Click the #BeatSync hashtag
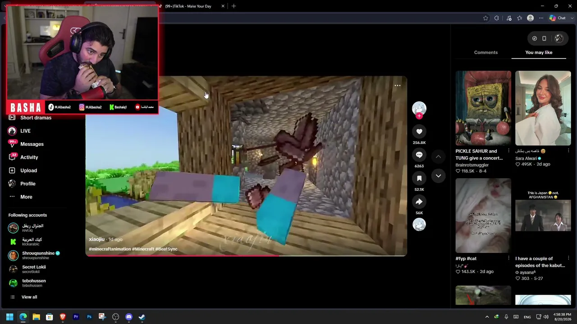 [x=166, y=249]
